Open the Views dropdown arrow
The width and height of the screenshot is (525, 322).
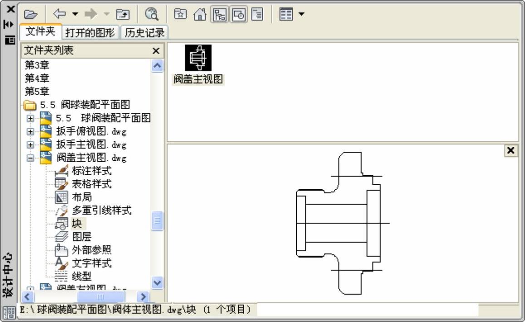tap(301, 14)
